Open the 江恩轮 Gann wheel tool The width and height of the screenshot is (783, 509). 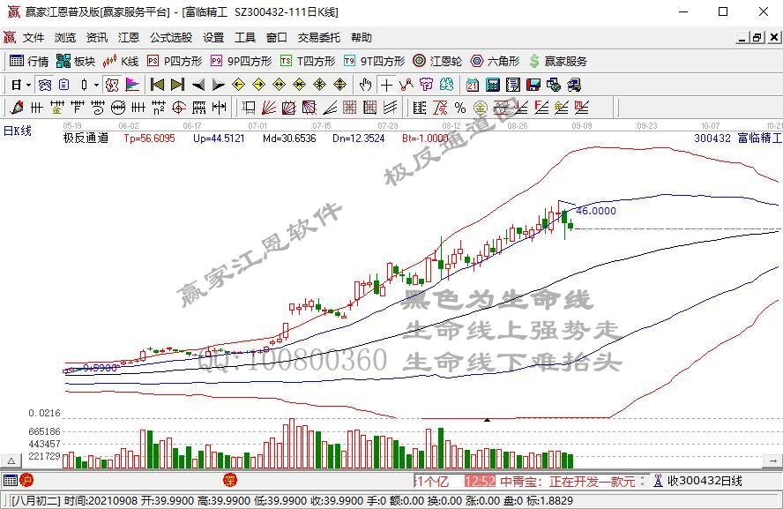437,61
